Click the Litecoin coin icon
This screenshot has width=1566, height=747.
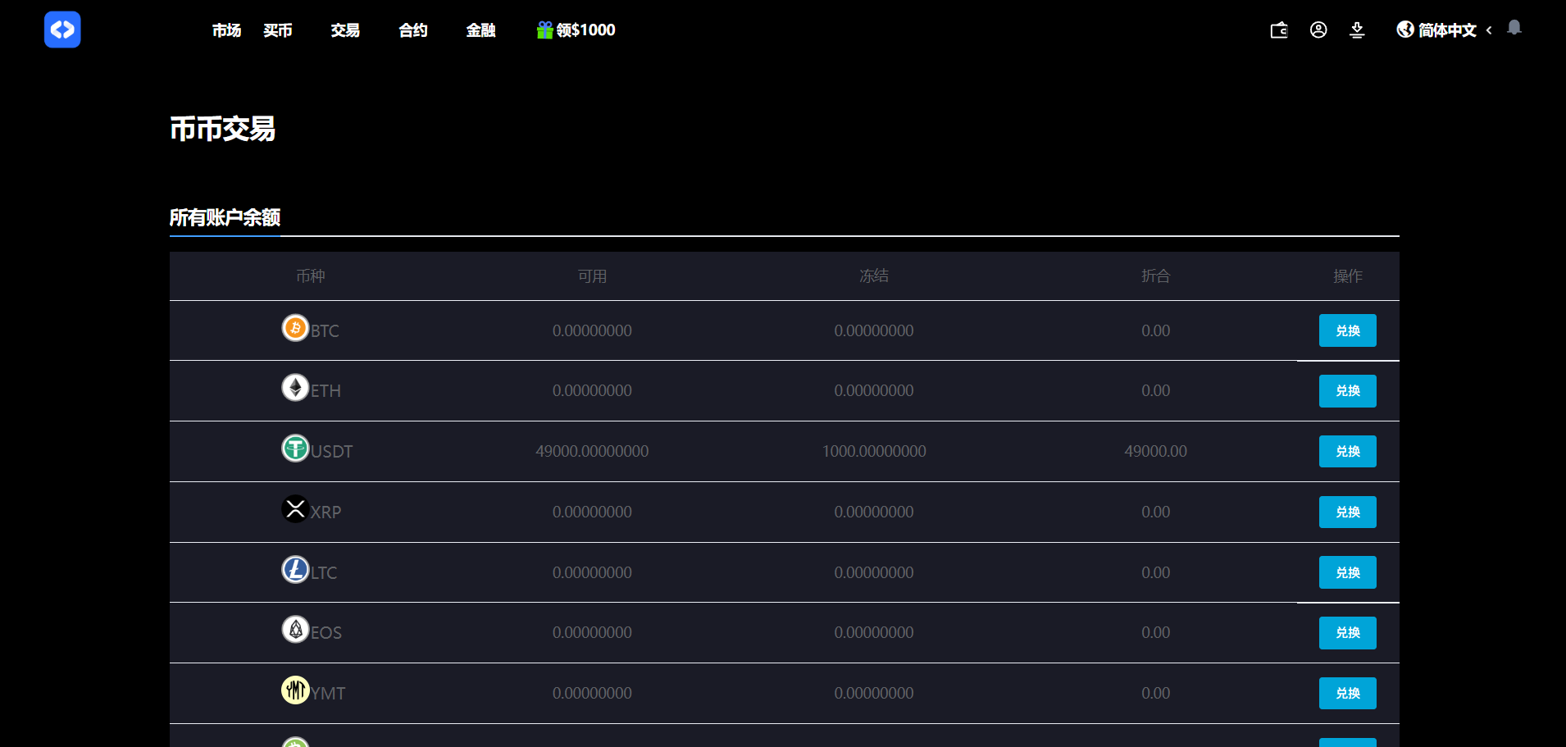point(295,570)
